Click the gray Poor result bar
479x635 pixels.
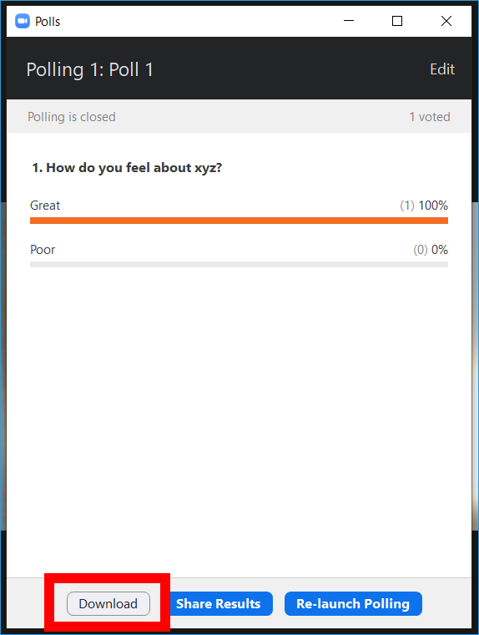coord(239,265)
